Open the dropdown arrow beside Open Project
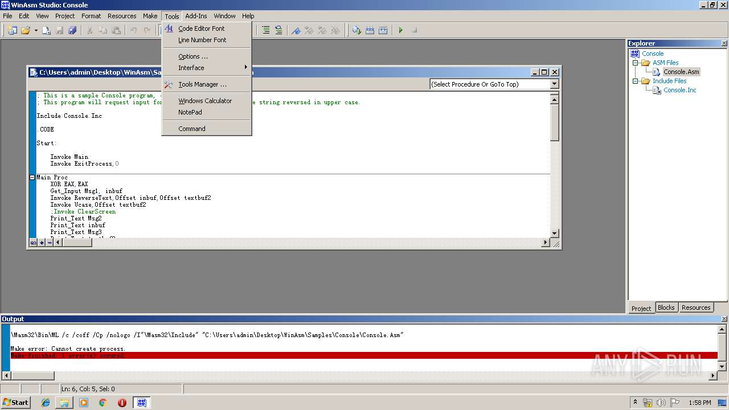The width and height of the screenshot is (729, 410). click(x=36, y=30)
